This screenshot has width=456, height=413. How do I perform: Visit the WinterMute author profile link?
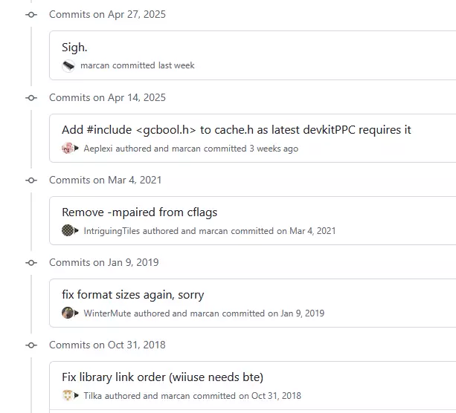coord(107,313)
